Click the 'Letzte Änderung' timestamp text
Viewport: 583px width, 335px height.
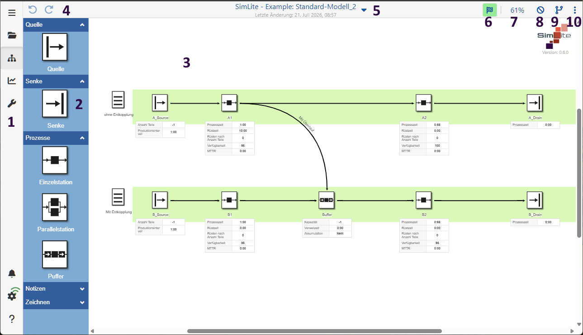point(295,15)
